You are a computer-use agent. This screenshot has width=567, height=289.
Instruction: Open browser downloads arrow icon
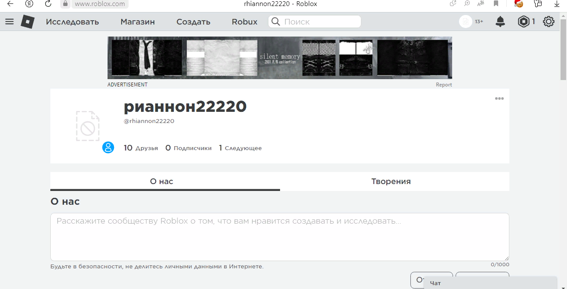click(x=557, y=4)
